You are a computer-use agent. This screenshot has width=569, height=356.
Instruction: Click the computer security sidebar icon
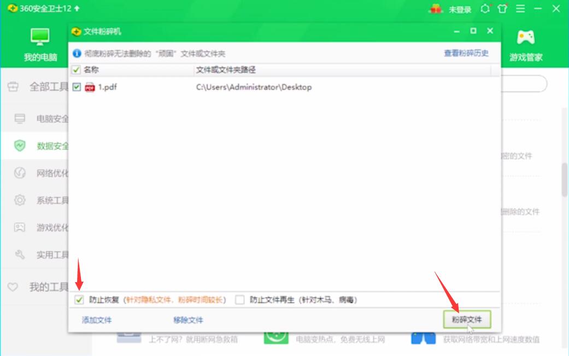(20, 118)
